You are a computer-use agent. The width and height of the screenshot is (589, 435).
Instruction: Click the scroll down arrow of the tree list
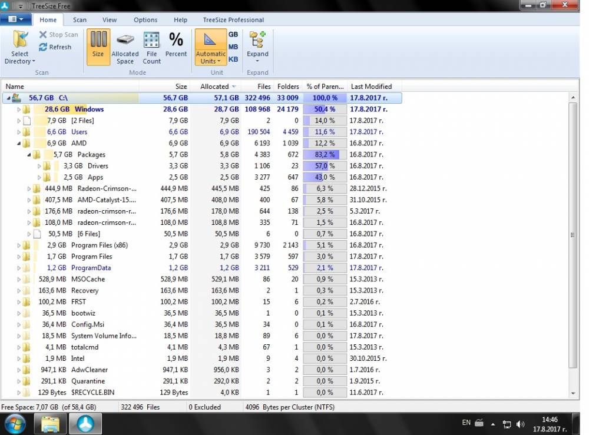coord(573,393)
